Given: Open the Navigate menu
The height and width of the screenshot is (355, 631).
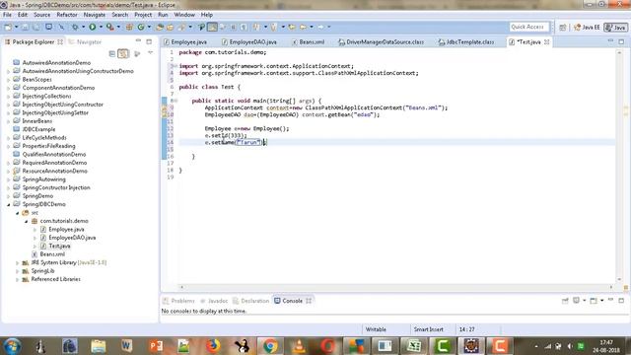Looking at the screenshot, I should click(x=95, y=15).
